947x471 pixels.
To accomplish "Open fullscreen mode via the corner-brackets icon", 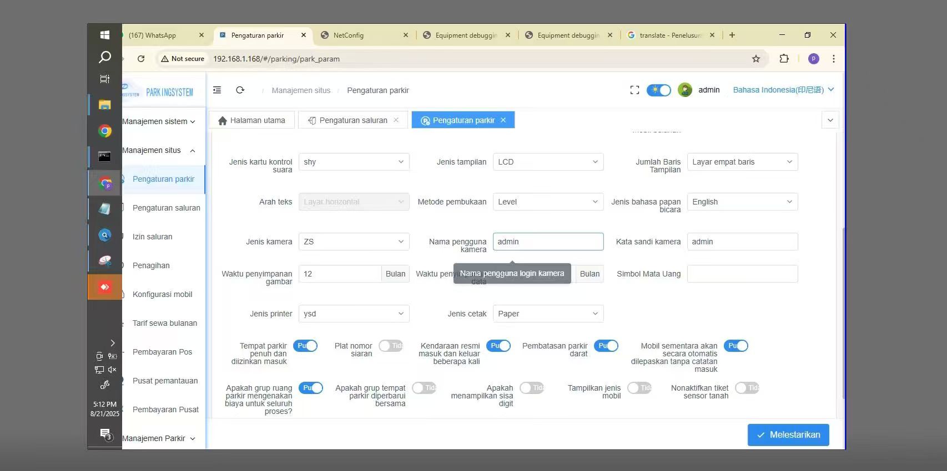I will pos(634,90).
